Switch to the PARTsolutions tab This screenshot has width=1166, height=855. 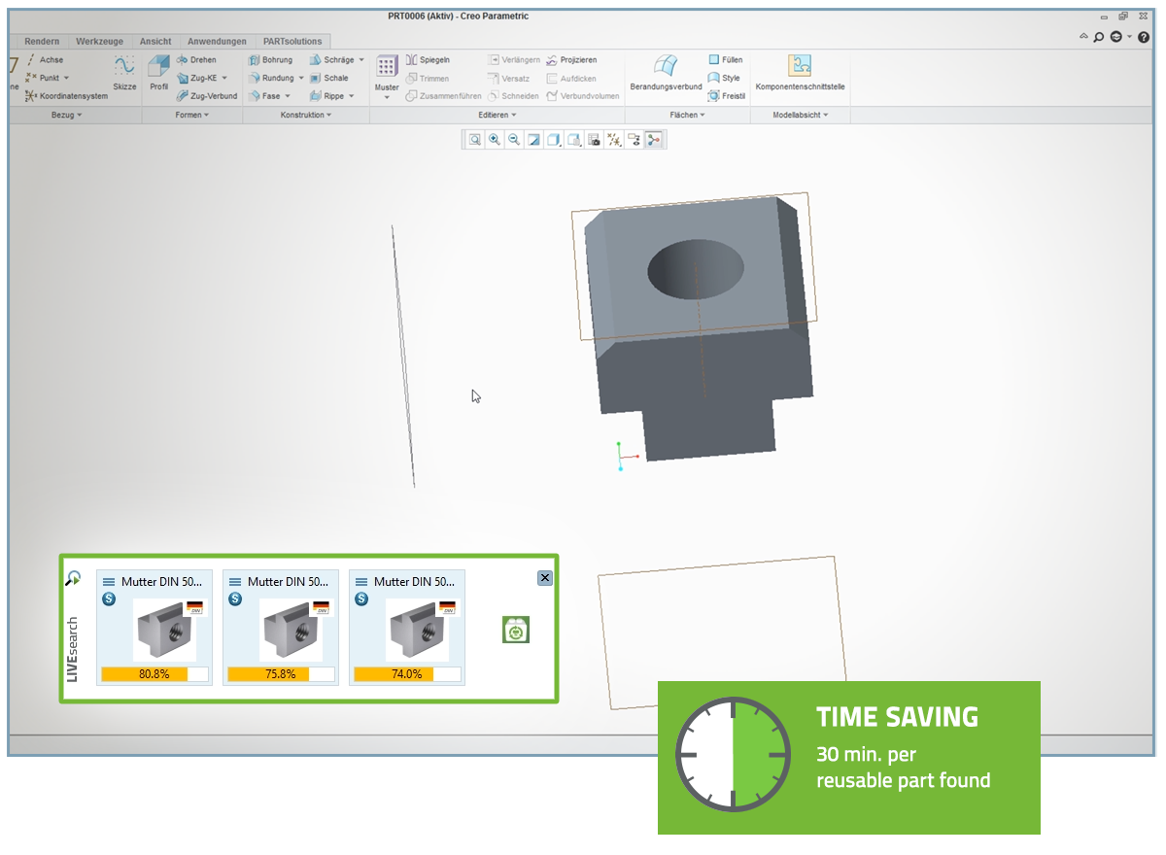292,42
